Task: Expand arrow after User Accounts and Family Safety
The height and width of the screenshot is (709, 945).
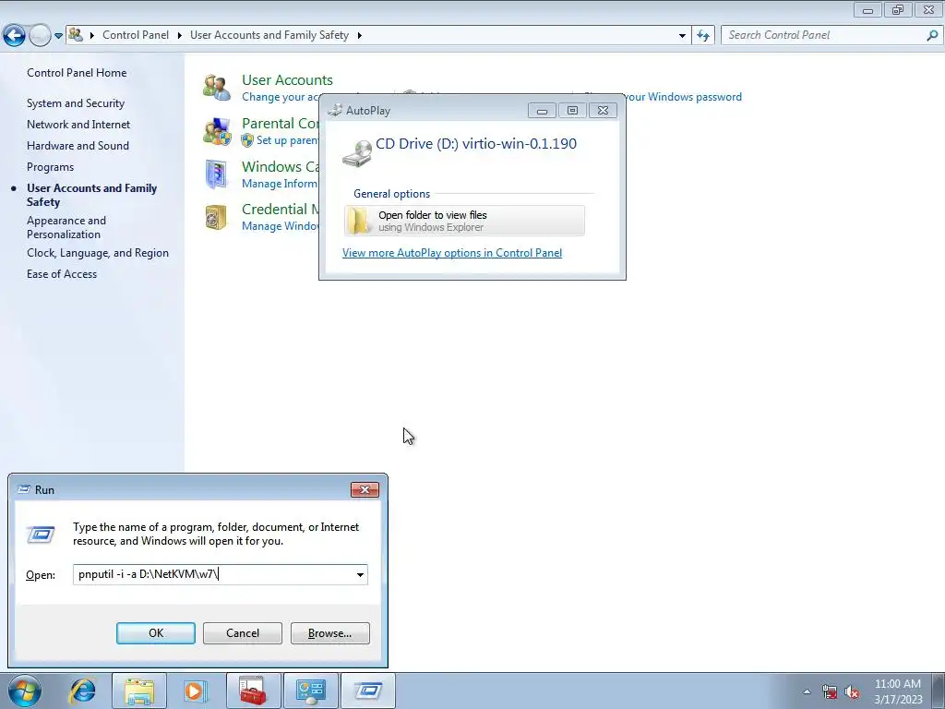Action: point(360,35)
